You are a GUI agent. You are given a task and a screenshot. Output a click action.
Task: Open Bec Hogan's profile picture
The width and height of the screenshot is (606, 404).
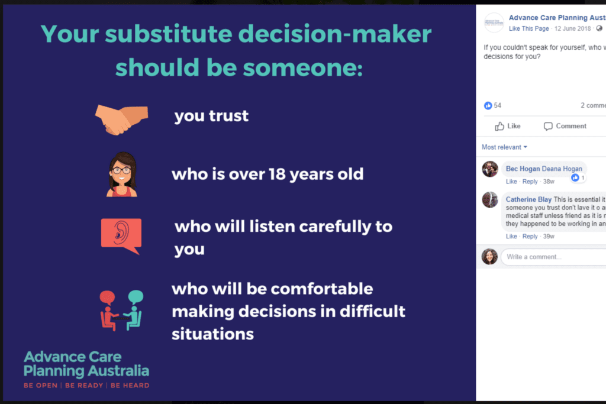point(490,169)
